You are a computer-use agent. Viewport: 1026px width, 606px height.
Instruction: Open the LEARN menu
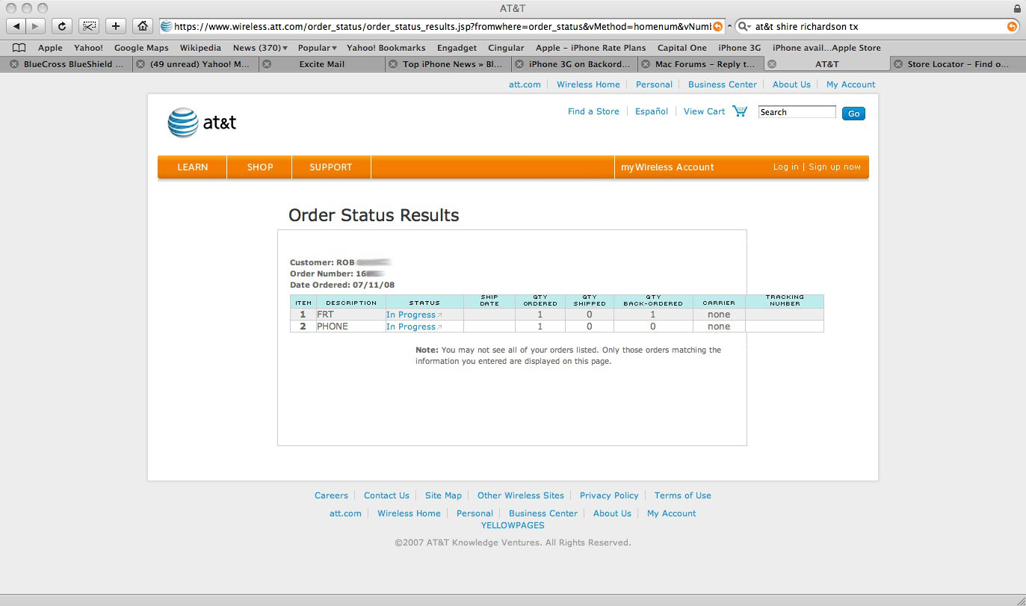point(192,167)
